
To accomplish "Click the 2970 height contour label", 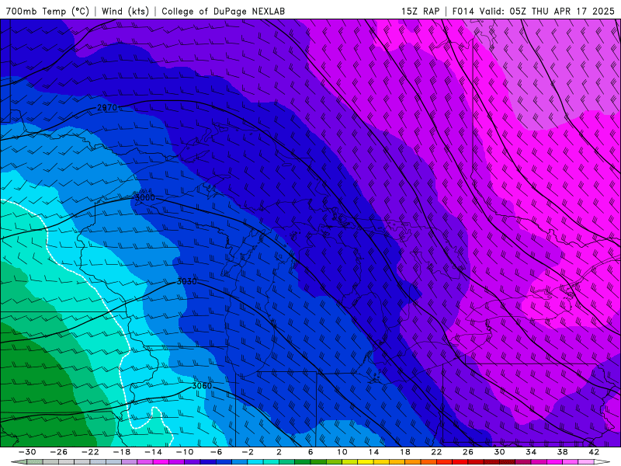I will pos(107,108).
